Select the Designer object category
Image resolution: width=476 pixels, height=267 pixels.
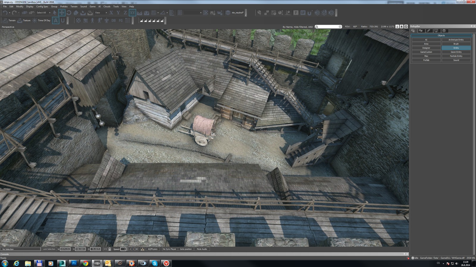426,48
